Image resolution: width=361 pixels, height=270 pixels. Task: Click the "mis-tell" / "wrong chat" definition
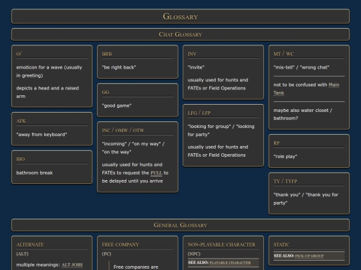tap(302, 67)
